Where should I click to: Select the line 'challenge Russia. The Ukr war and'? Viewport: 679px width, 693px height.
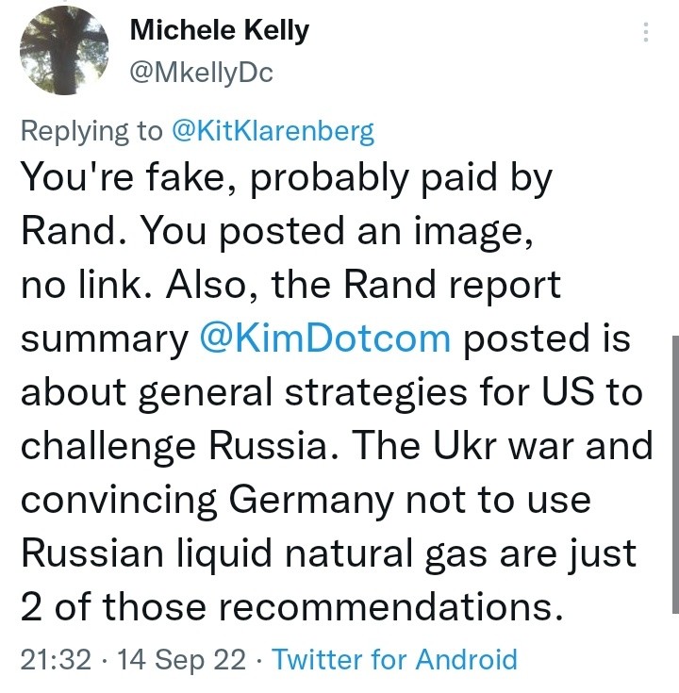click(x=337, y=446)
